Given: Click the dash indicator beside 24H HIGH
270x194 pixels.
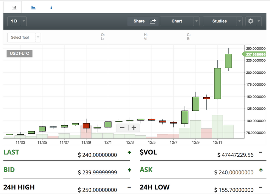Looking at the screenshot, I should pos(129,187).
